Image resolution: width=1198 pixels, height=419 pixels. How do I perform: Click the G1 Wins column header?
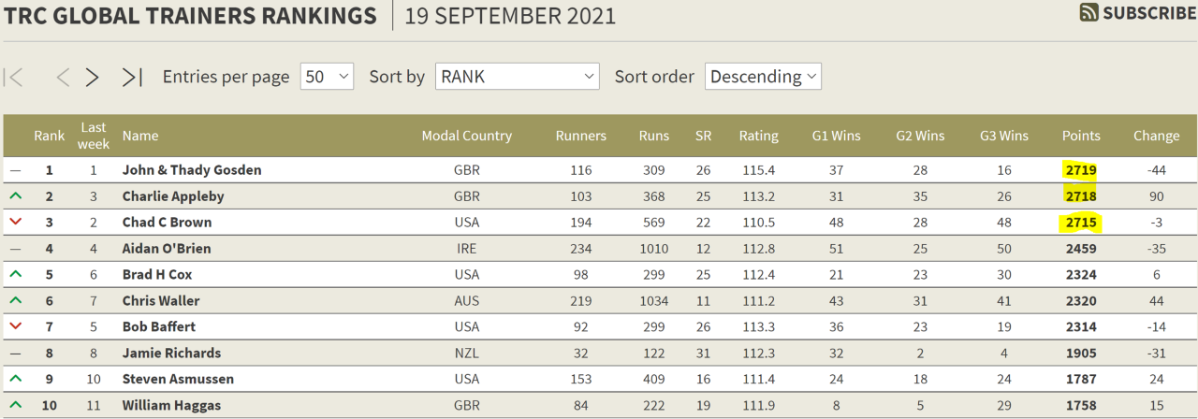pyautogui.click(x=836, y=136)
